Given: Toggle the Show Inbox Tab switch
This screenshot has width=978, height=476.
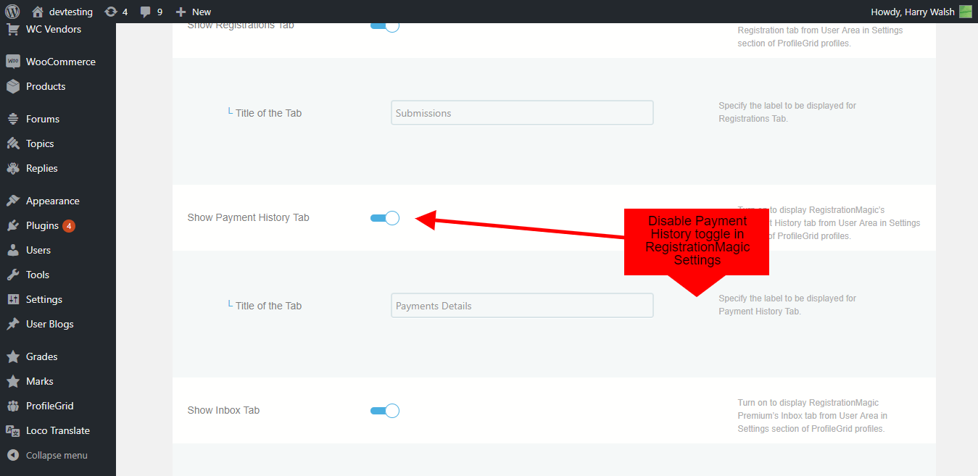Looking at the screenshot, I should coord(385,410).
